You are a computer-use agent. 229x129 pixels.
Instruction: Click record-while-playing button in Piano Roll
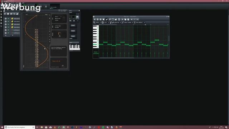tap(101, 19)
